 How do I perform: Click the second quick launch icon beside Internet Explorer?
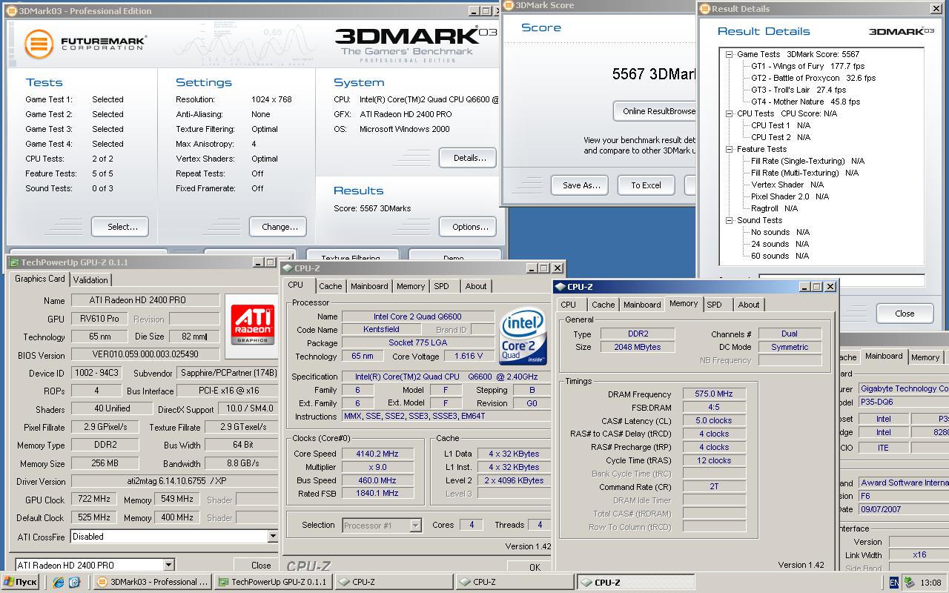pyautogui.click(x=74, y=583)
